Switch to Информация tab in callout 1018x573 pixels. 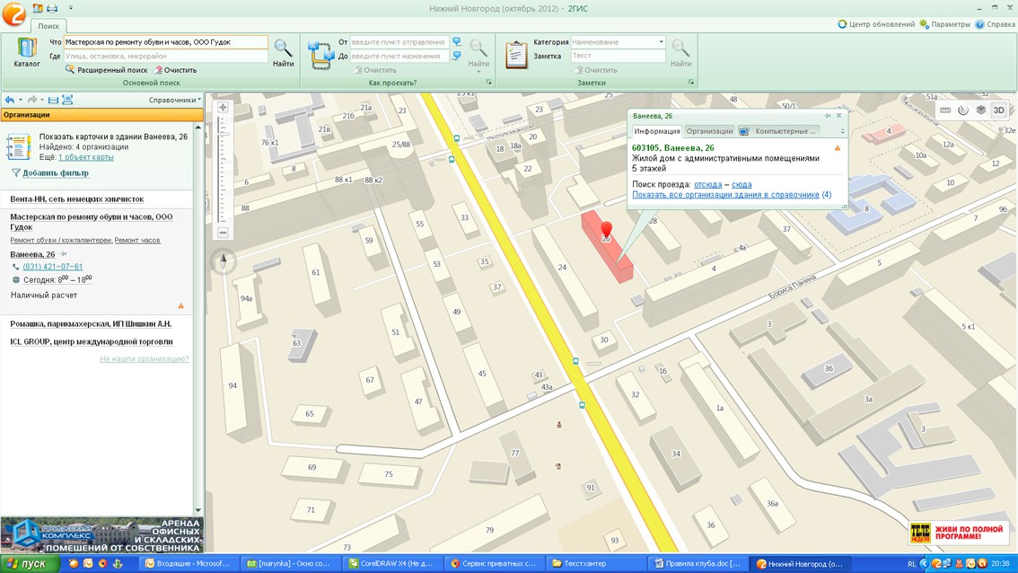point(656,131)
